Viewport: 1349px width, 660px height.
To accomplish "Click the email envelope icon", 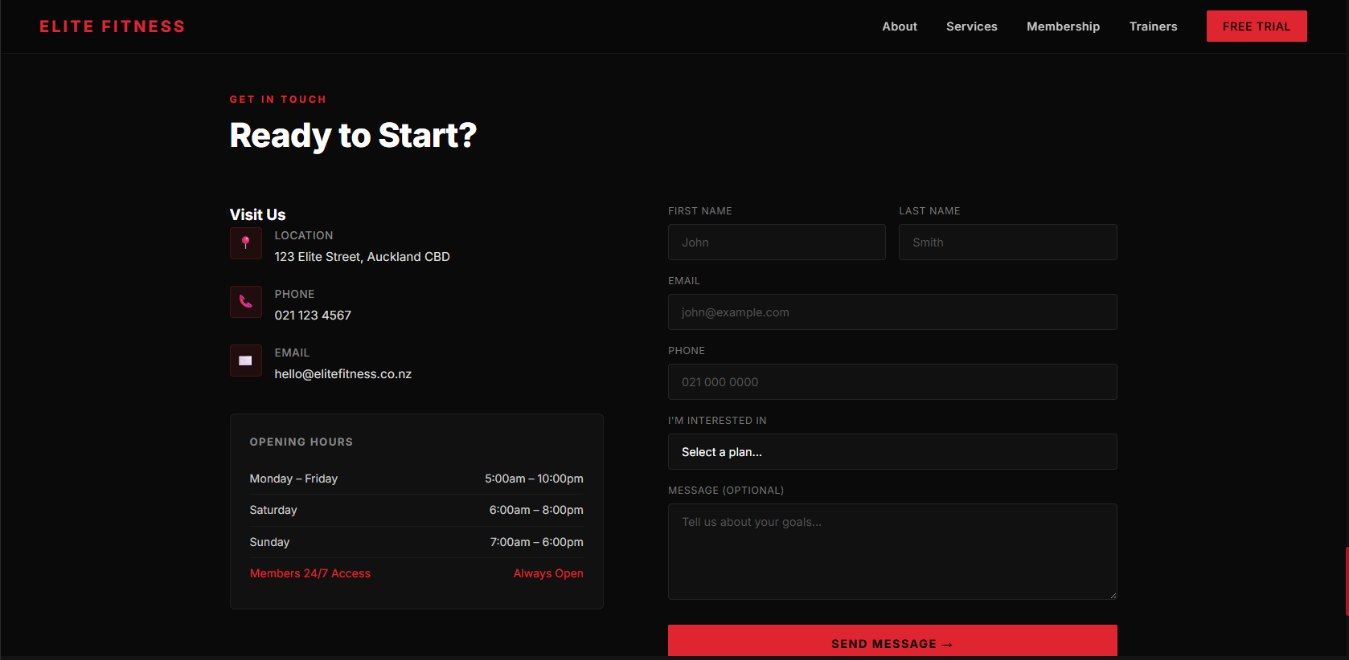I will [x=246, y=361].
